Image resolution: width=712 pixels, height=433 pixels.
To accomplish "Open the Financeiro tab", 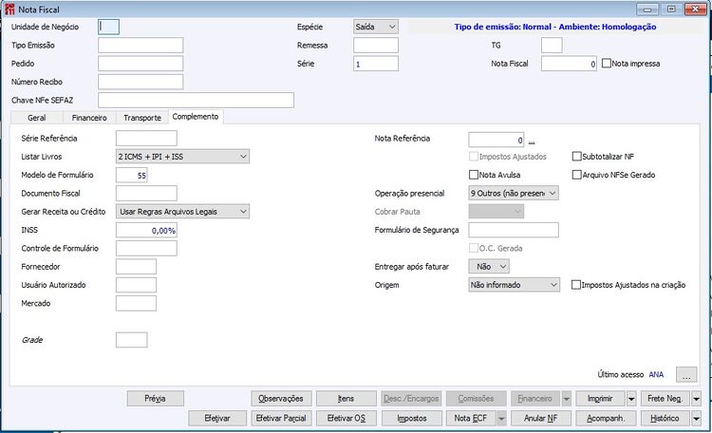I will coord(89,118).
